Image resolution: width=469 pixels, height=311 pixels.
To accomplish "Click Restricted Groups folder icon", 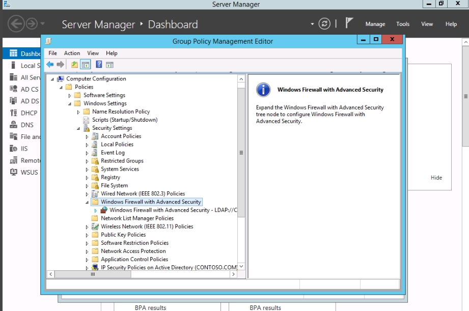I will tap(95, 161).
